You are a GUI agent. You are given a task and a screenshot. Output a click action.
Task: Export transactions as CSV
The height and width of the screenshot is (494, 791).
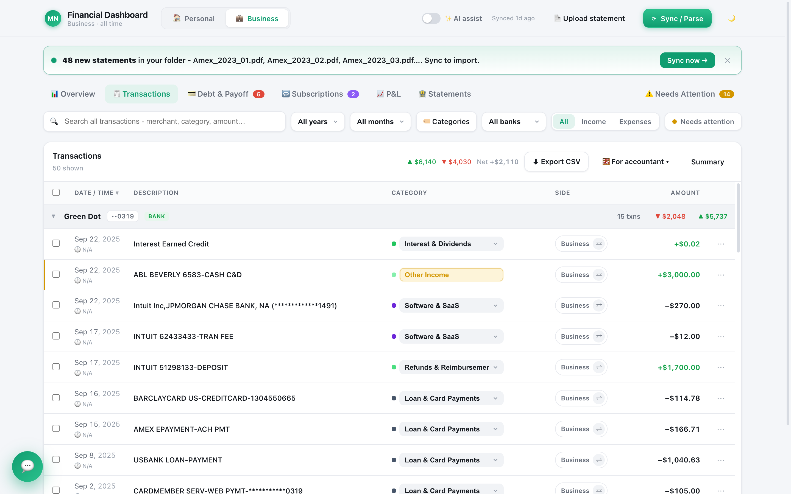tap(556, 162)
